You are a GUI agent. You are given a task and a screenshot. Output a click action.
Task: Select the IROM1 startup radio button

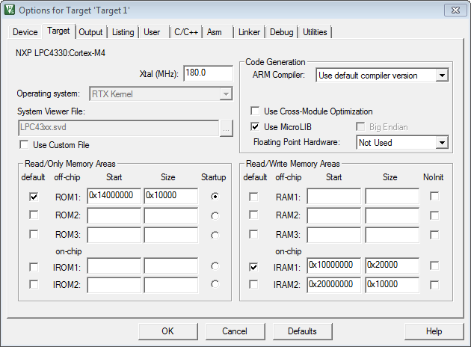(x=215, y=266)
